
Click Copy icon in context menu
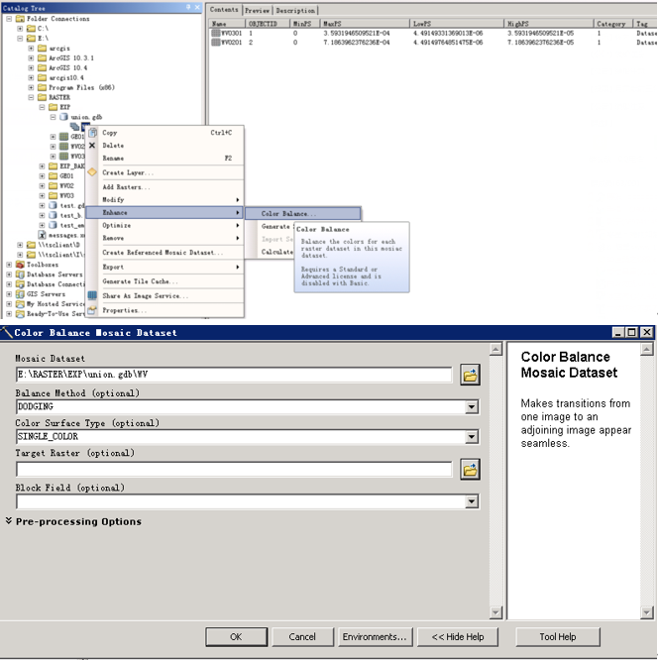(92, 133)
